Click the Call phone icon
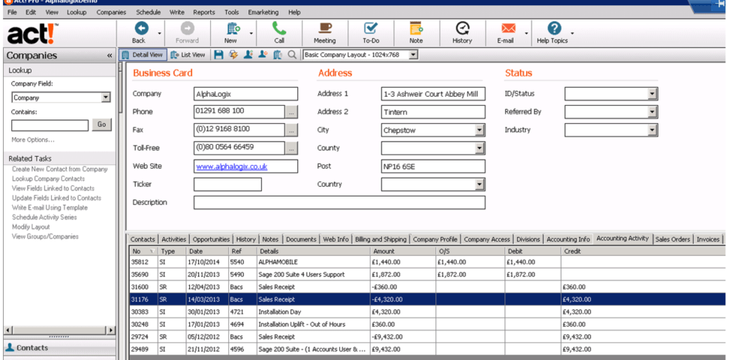The width and height of the screenshot is (729, 360). click(279, 28)
